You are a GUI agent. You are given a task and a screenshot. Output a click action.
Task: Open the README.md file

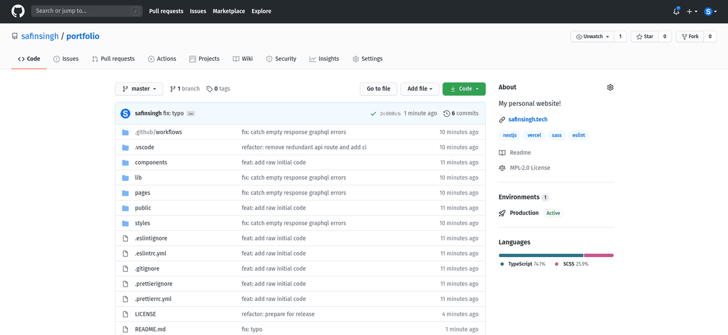tap(150, 329)
